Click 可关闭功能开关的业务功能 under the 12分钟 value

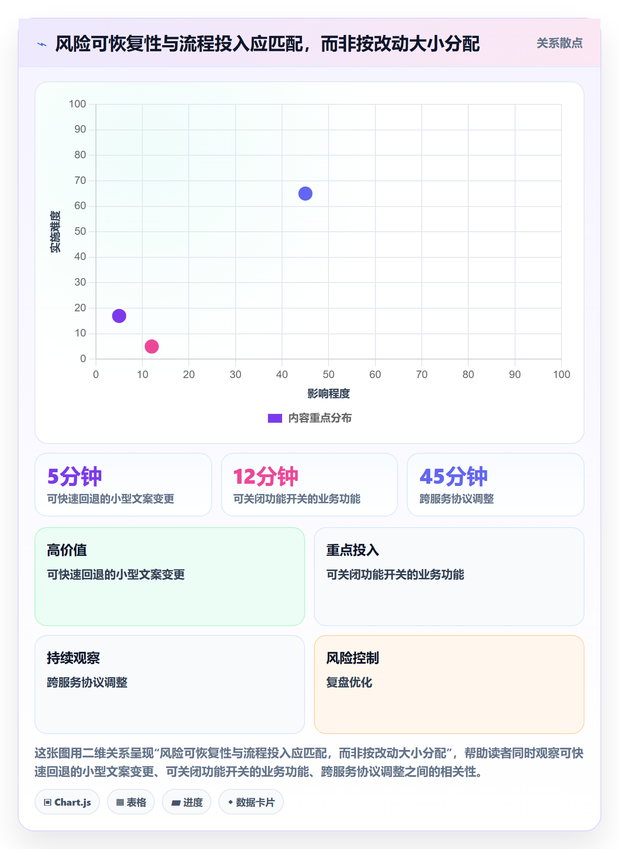[297, 499]
